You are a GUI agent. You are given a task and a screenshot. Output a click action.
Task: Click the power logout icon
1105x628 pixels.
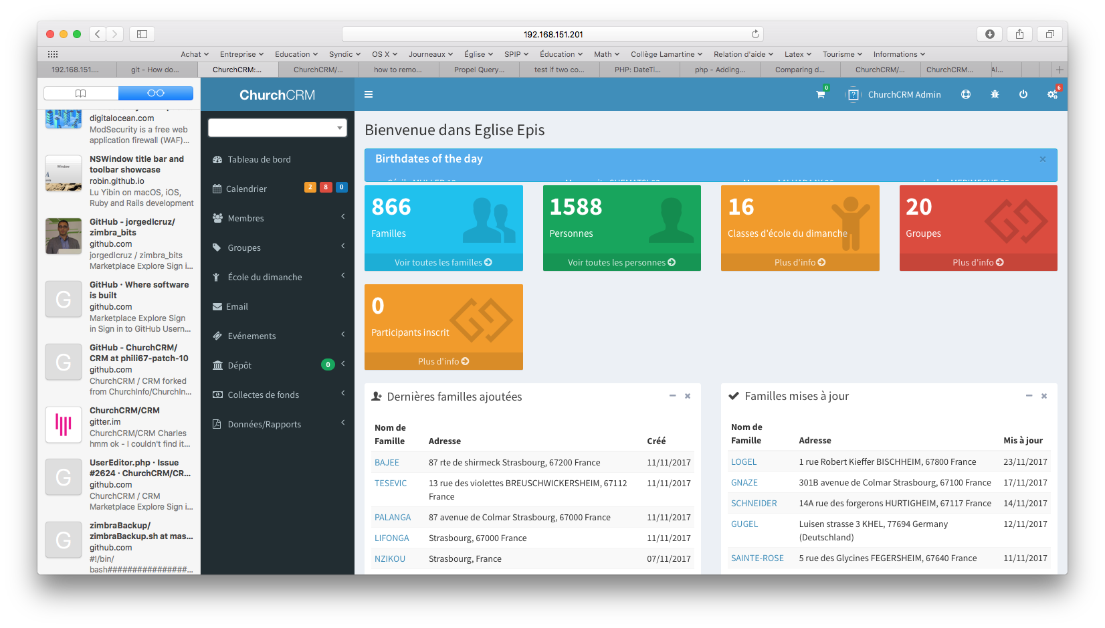[1023, 94]
